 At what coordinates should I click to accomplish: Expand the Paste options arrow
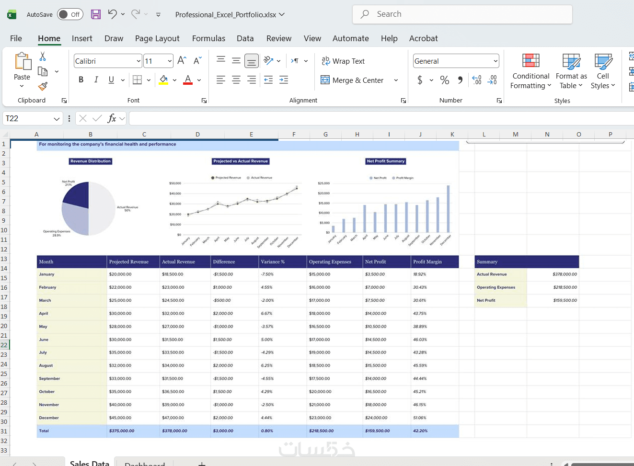point(22,86)
